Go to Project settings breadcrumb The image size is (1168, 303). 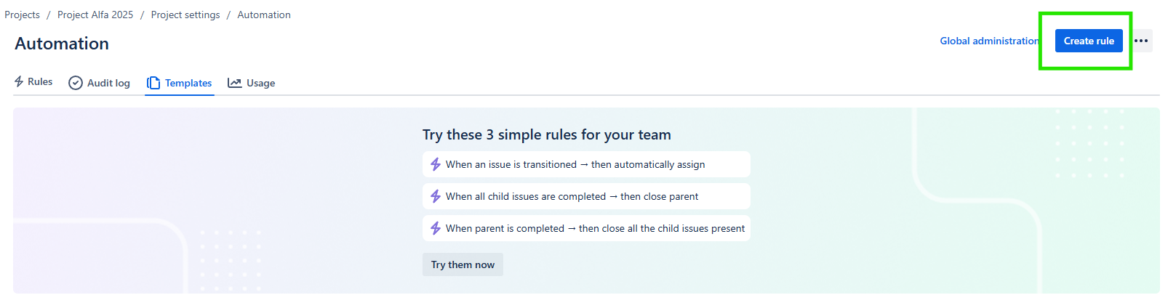tap(185, 15)
